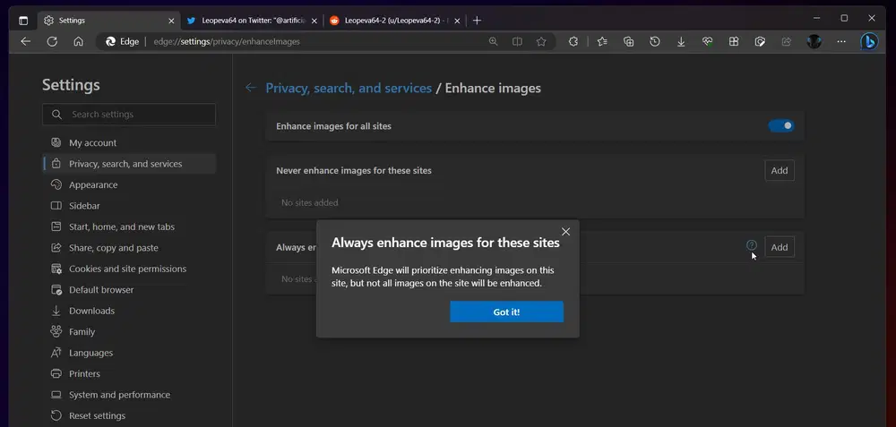The width and height of the screenshot is (896, 427).
Task: Open the Settings and more ellipsis menu
Action: (840, 41)
